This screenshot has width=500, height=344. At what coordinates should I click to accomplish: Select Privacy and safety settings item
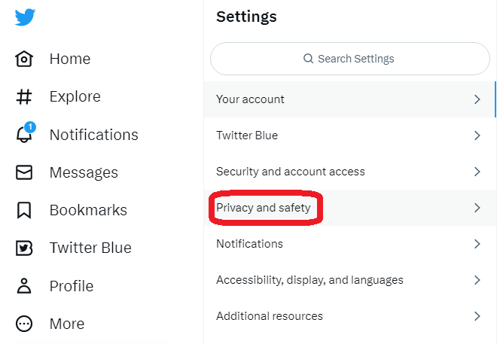point(350,208)
